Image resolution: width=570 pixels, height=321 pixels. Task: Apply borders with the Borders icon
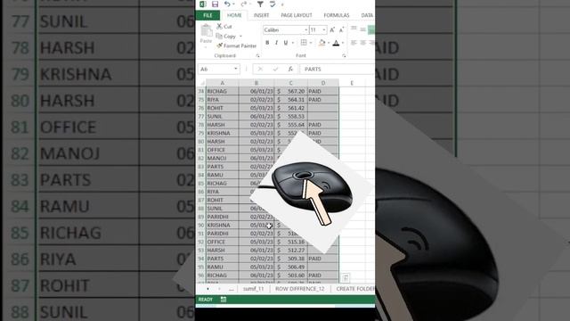coord(304,43)
